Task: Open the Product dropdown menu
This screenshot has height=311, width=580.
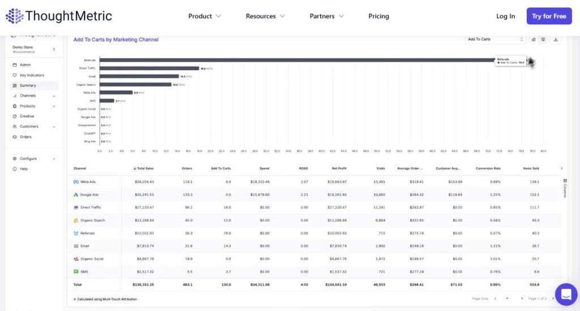Action: point(204,16)
